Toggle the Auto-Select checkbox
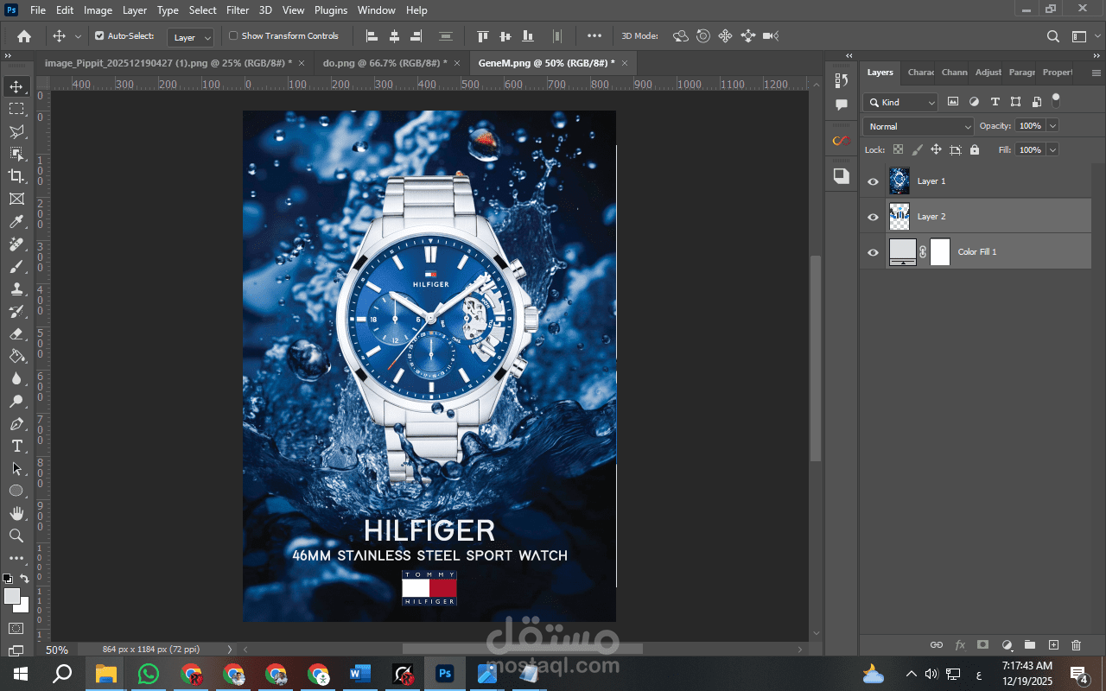 point(99,36)
